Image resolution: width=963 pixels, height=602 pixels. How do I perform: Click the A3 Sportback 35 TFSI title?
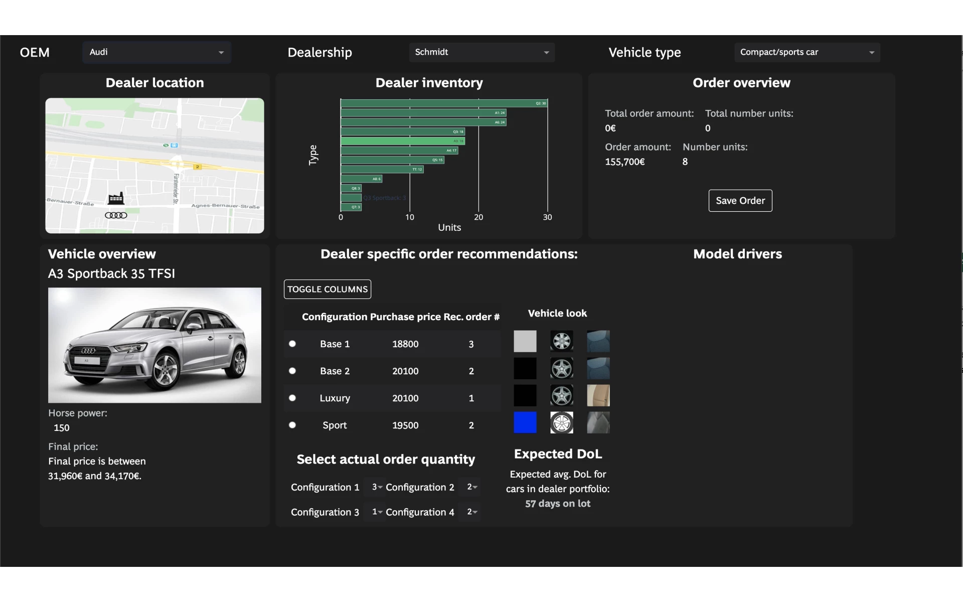tap(111, 273)
